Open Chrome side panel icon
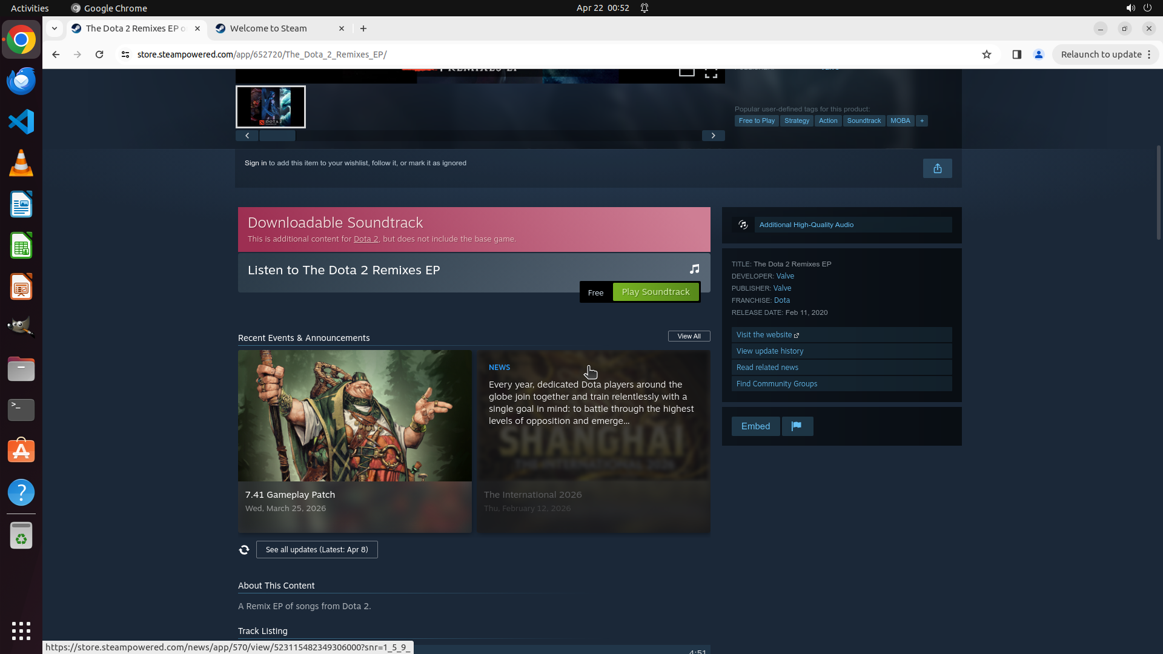This screenshot has width=1163, height=654. pyautogui.click(x=1016, y=54)
